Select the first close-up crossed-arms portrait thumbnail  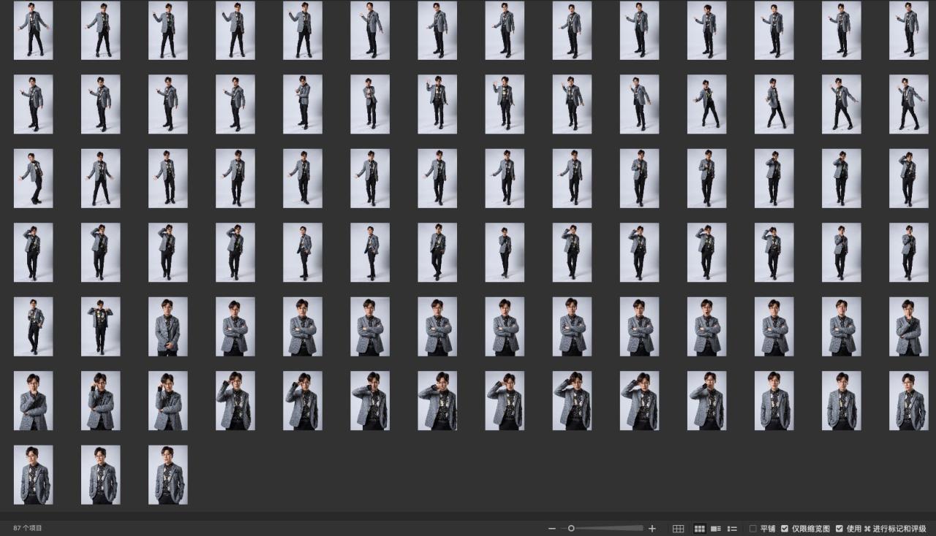point(235,326)
